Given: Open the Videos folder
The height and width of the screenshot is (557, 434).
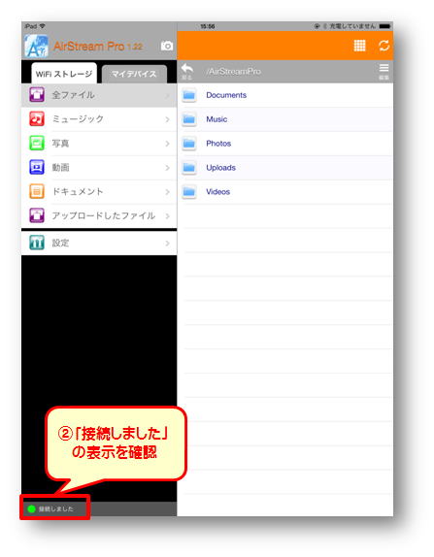Looking at the screenshot, I should coord(285,192).
